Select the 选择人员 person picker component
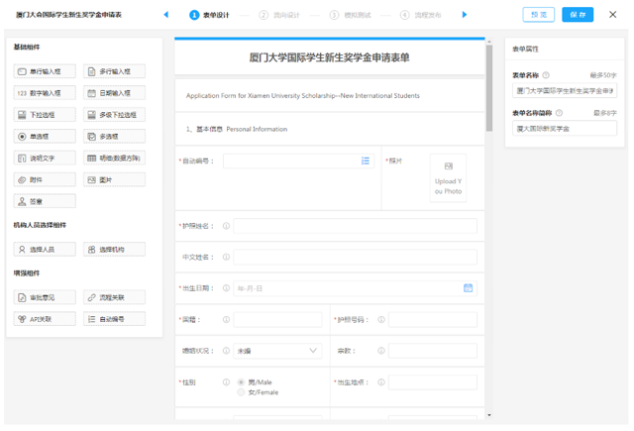634x431 pixels. pos(45,250)
